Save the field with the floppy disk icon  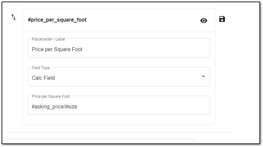coord(222,19)
